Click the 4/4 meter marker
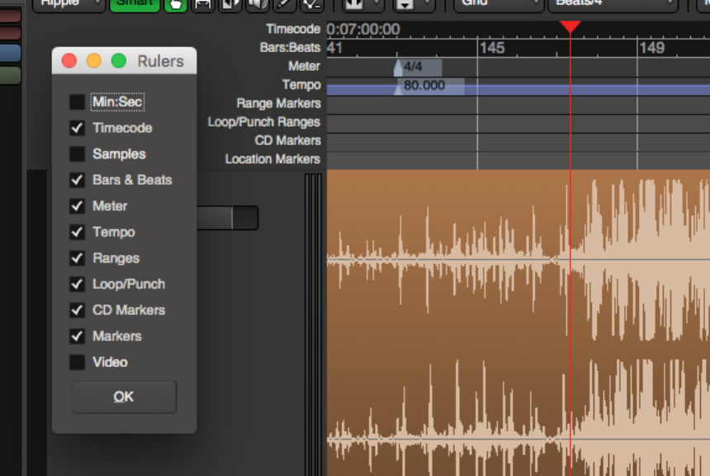 pos(418,67)
